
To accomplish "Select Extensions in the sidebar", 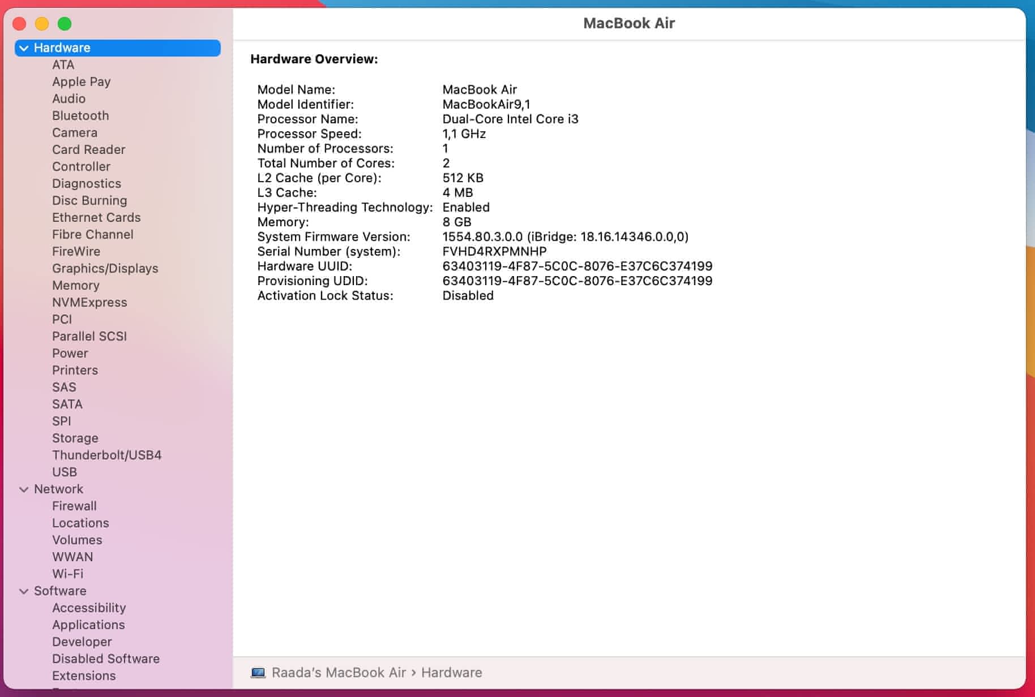I will pyautogui.click(x=84, y=676).
